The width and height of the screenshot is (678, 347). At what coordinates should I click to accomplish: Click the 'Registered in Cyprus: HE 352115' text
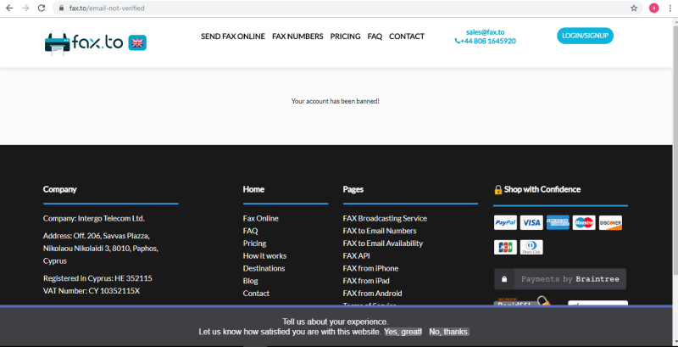point(97,278)
